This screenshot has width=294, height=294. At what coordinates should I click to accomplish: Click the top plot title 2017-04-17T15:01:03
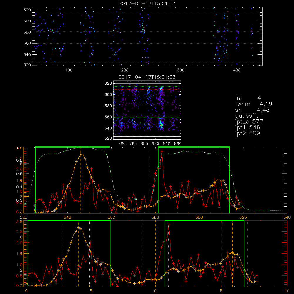click(147, 4)
